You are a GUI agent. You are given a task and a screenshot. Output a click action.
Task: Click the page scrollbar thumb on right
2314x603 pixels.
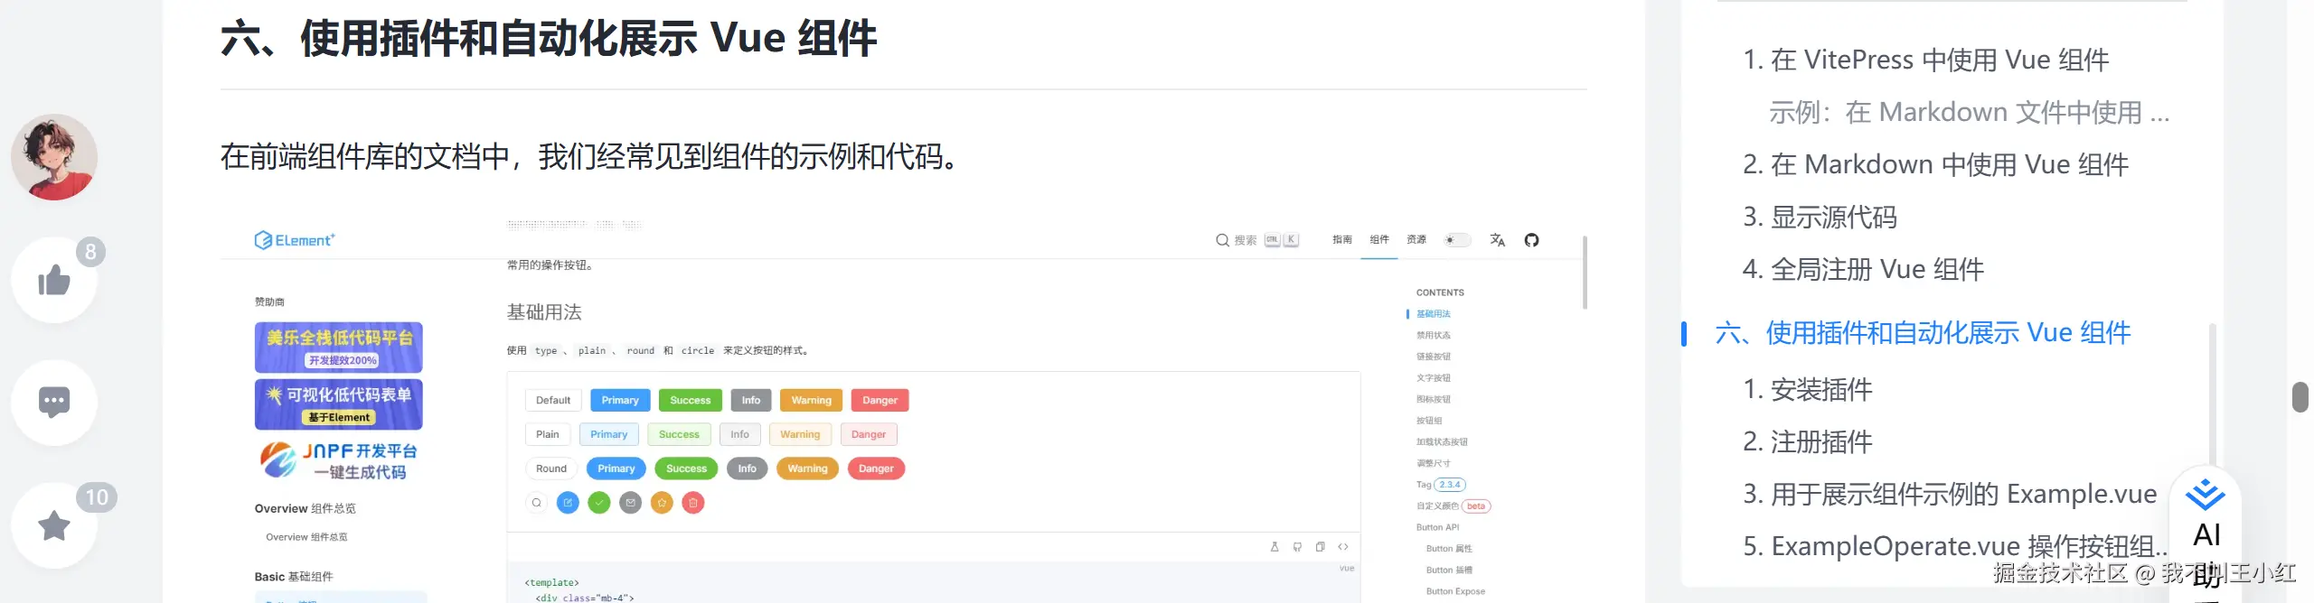click(2300, 397)
